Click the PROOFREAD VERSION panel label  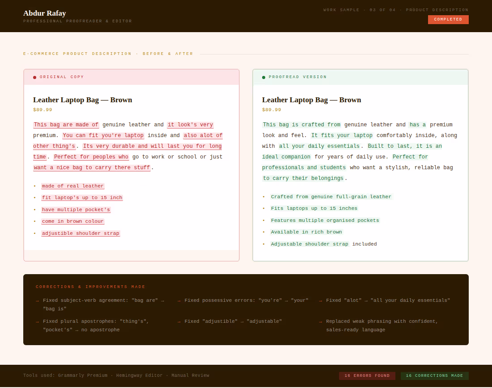point(297,77)
